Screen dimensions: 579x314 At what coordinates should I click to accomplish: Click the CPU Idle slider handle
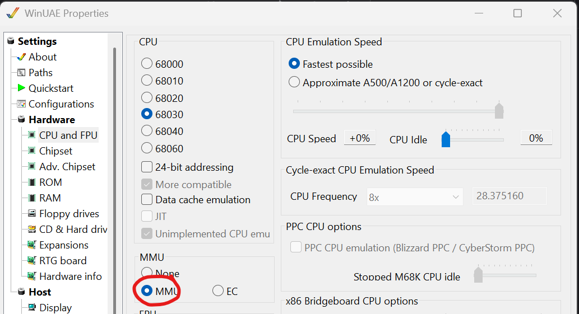[x=446, y=139]
